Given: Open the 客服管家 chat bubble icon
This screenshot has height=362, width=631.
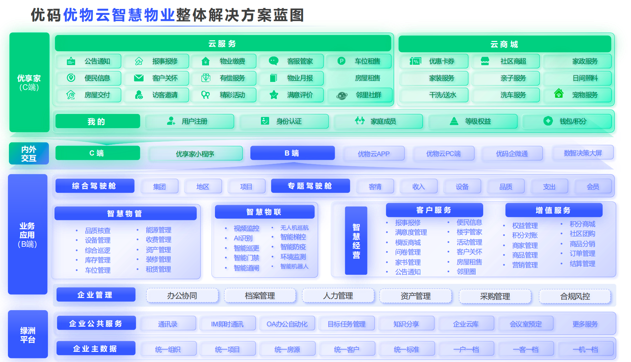Looking at the screenshot, I should point(273,61).
